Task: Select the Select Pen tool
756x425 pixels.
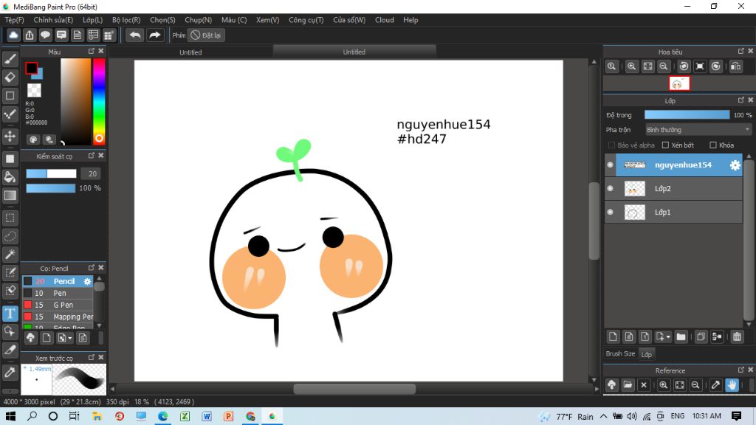Action: (10, 272)
